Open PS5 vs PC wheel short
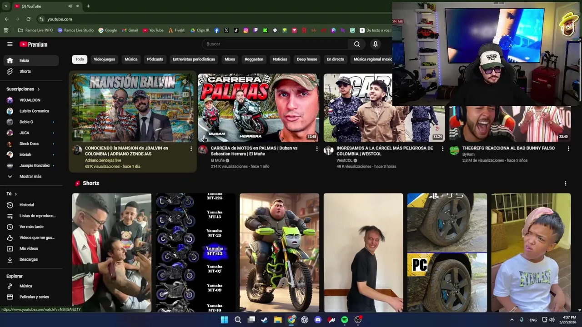The height and width of the screenshot is (327, 582). [447, 253]
